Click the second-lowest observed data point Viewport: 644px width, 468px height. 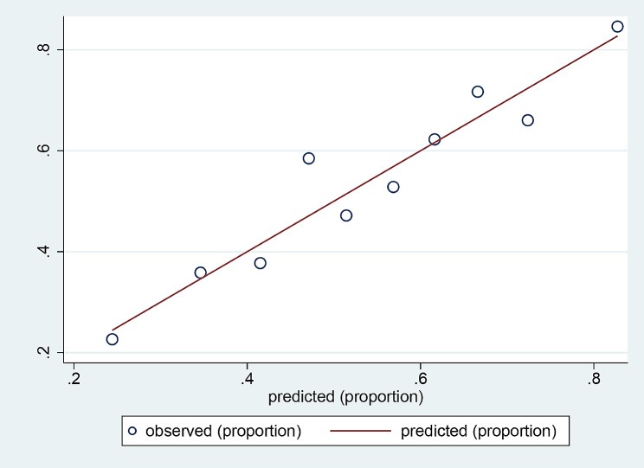(x=200, y=272)
